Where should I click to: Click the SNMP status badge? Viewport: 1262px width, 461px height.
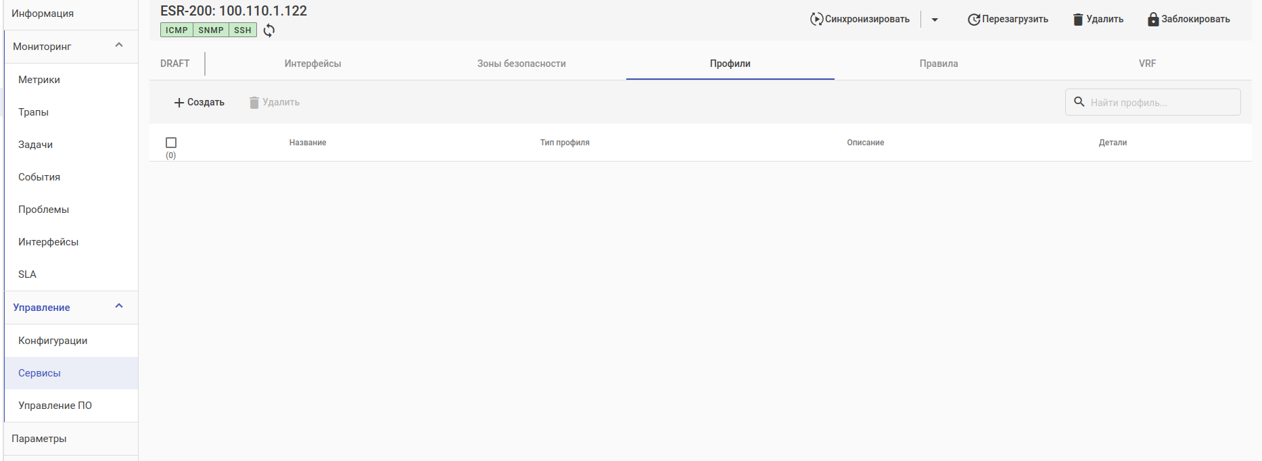point(211,30)
